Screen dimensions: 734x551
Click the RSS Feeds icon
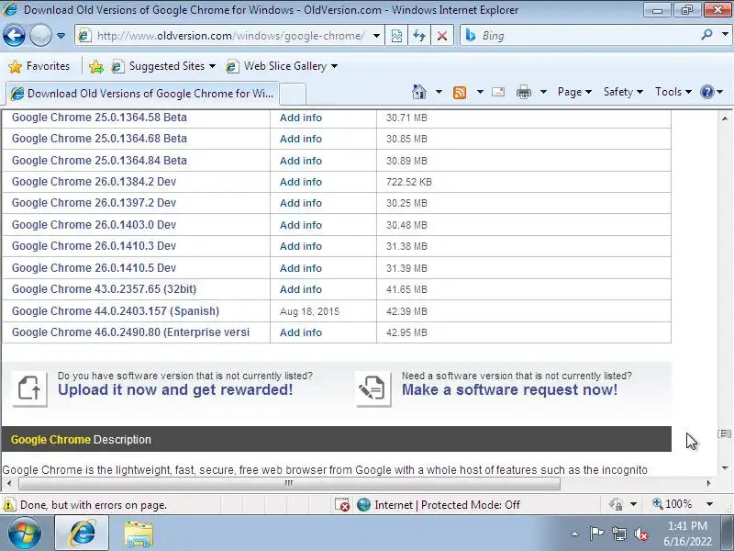point(460,93)
